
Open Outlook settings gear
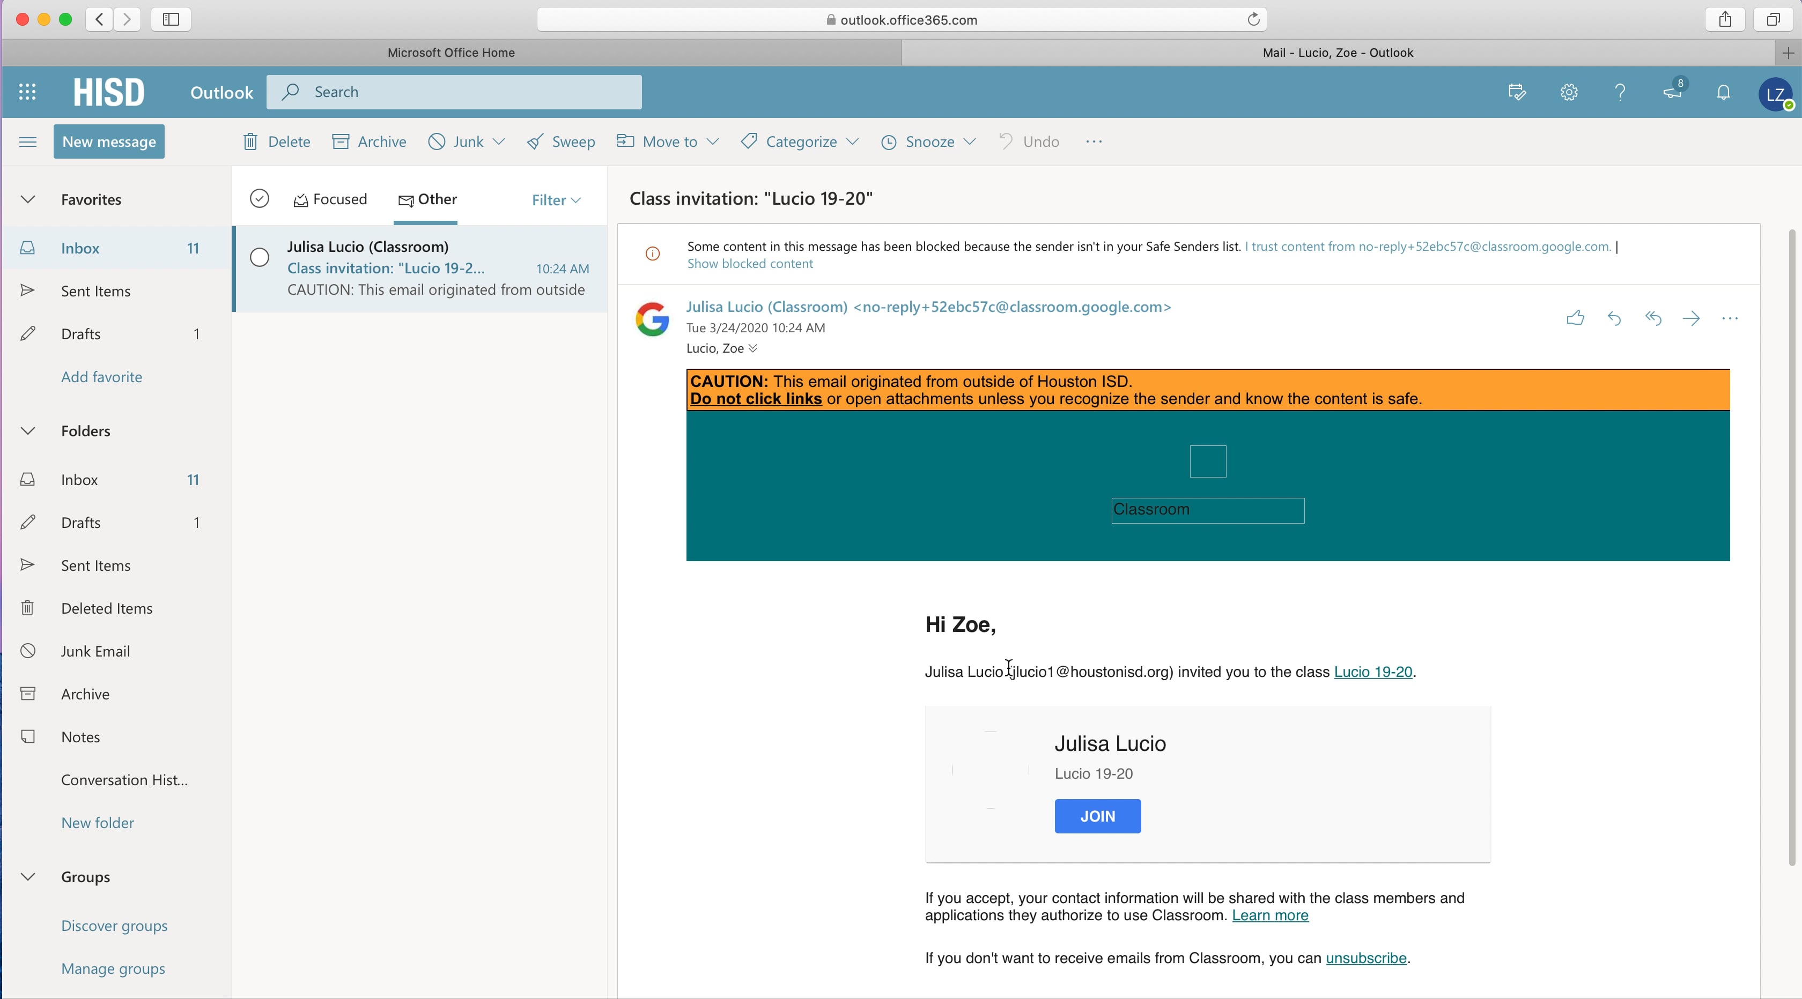1568,92
